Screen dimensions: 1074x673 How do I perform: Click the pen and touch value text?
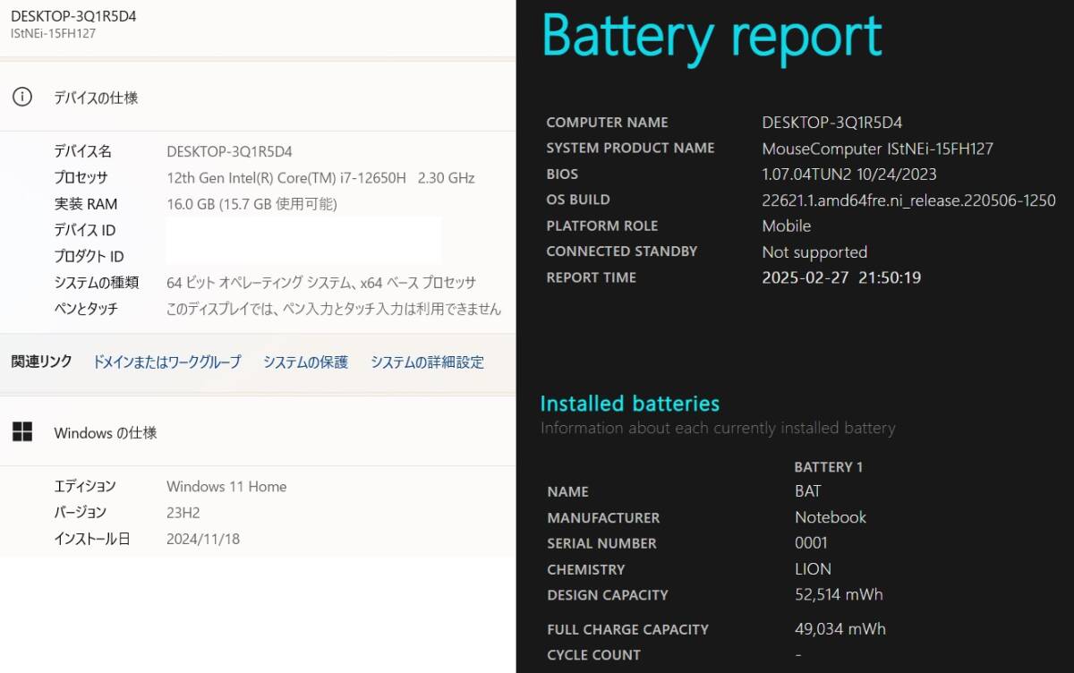334,309
